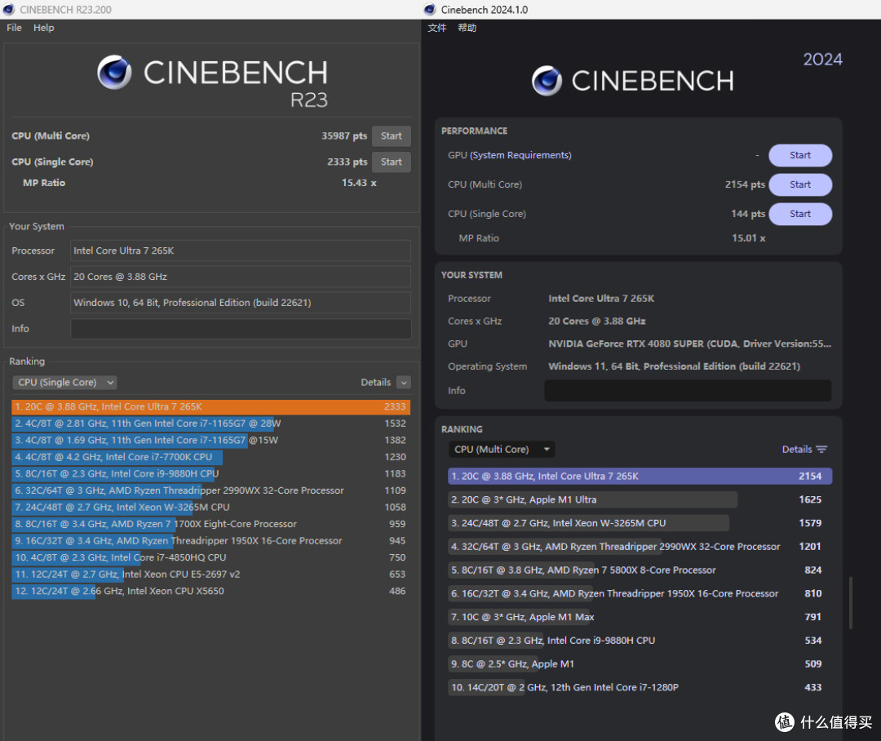Click the R23 Cores x GHz field
The image size is (881, 741).
point(241,277)
